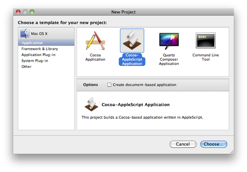Close the New Project window
The width and height of the screenshot is (247, 172).
pos(18,12)
